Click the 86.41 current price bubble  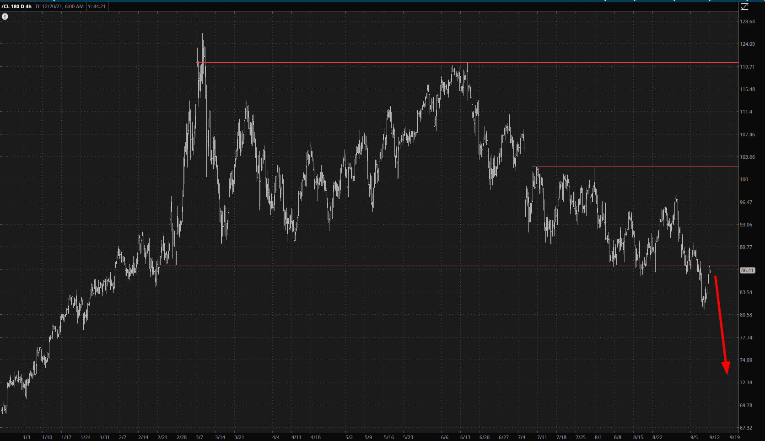pyautogui.click(x=747, y=270)
